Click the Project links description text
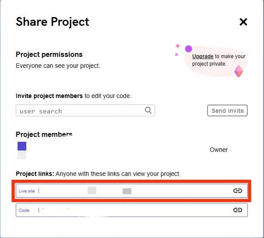This screenshot has height=238, width=264. (x=98, y=174)
